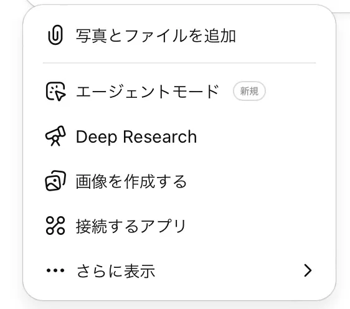Click the paperclip attachment icon
This screenshot has width=350, height=309.
pos(55,35)
